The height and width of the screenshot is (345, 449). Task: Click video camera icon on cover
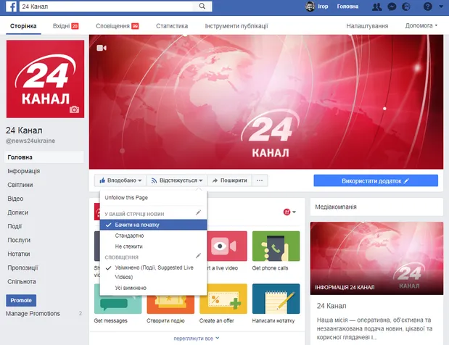coord(102,49)
